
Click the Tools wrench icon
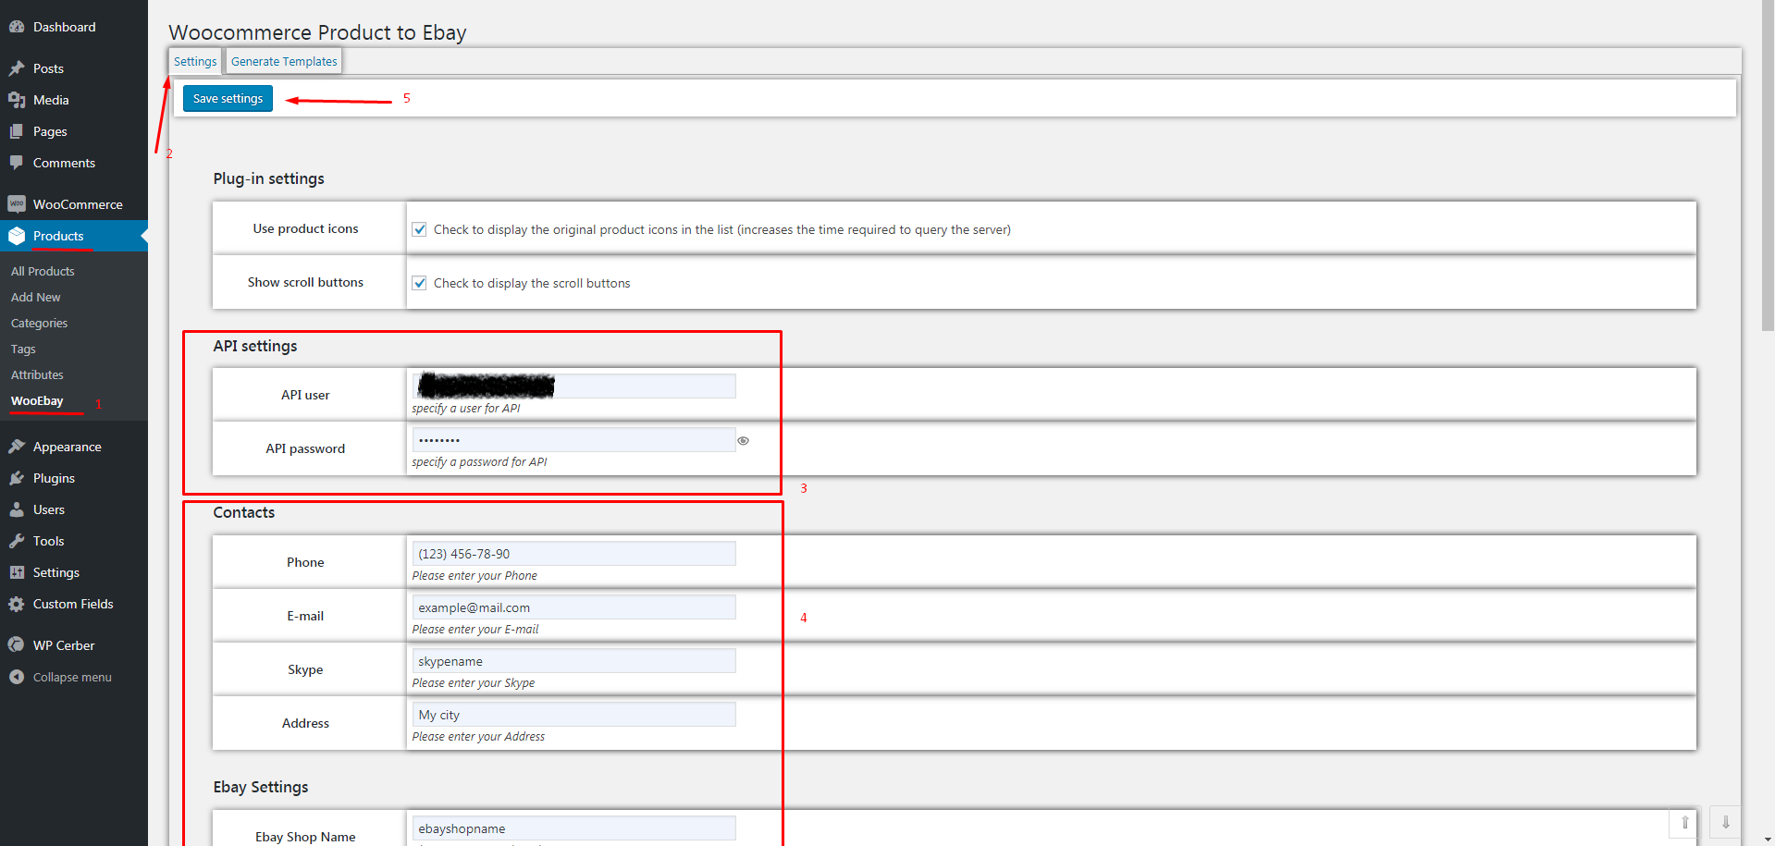[x=17, y=541]
